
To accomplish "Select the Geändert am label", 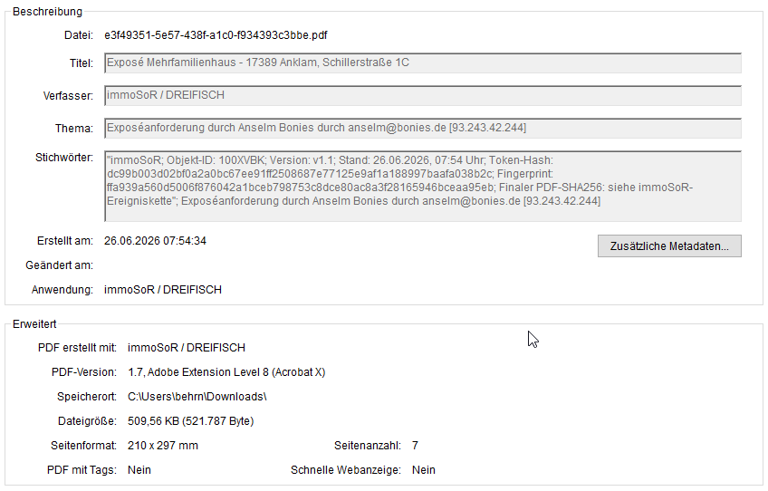I will (x=59, y=265).
